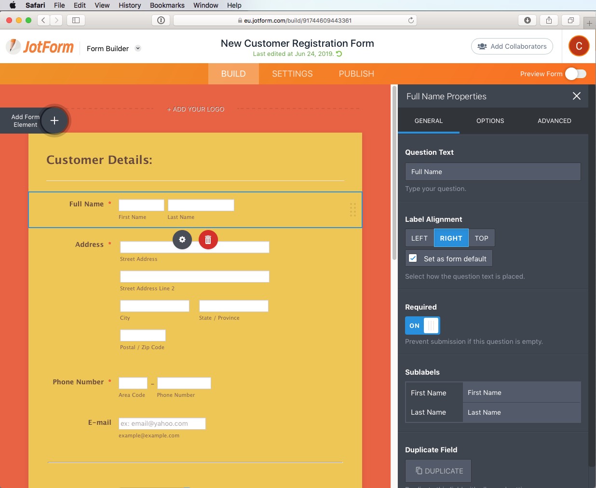
Task: Open the OPTIONS properties tab
Action: point(490,121)
